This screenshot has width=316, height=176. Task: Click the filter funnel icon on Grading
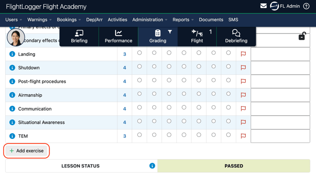[170, 32]
